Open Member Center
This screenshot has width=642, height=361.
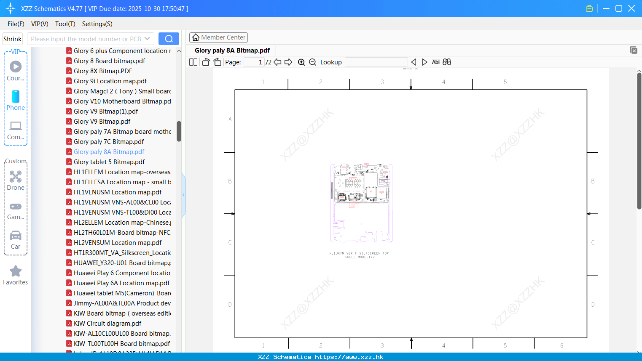pyautogui.click(x=218, y=37)
